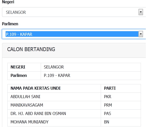This screenshot has height=127, width=146.
Task: Click the BN party cell
Action: (121, 122)
